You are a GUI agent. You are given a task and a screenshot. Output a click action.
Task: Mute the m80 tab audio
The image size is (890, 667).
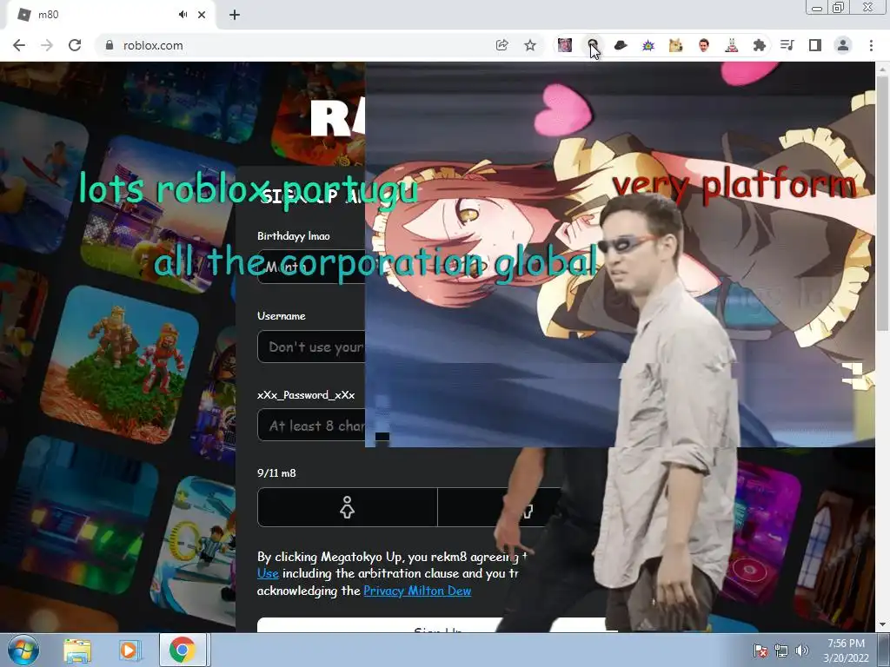tap(183, 15)
